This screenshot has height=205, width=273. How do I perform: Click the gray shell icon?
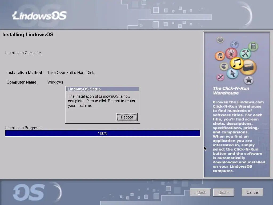click(x=220, y=40)
